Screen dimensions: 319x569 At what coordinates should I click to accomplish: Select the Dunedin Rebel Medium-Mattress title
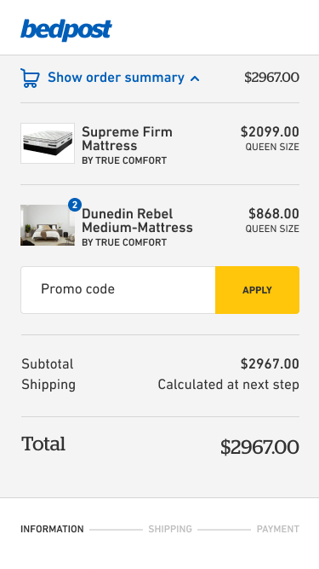pyautogui.click(x=137, y=221)
